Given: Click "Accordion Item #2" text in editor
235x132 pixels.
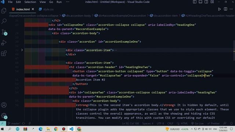Looking at the screenshot, I should (x=90, y=80).
